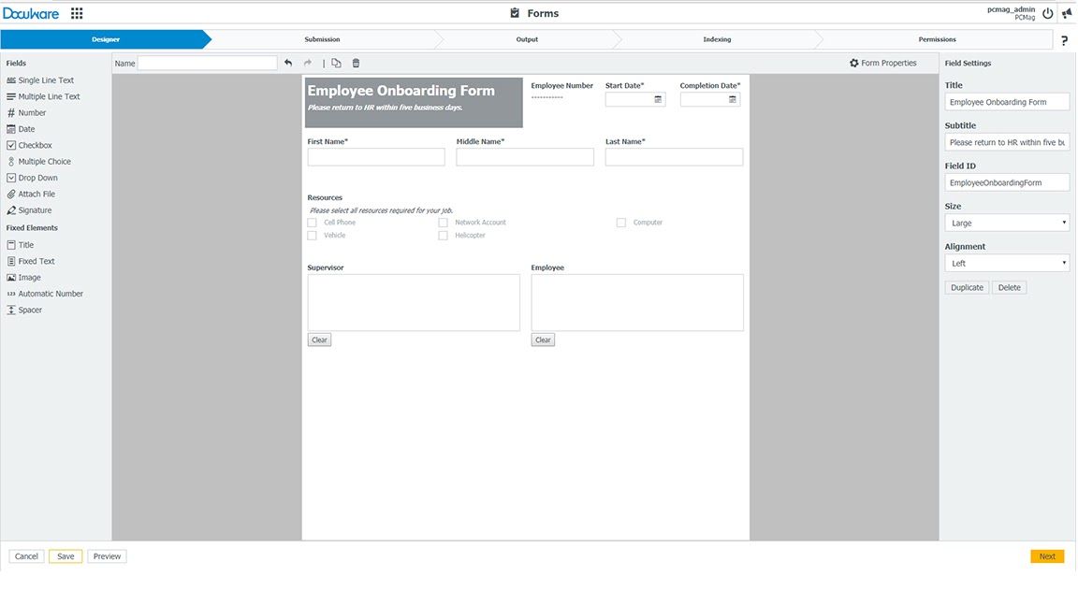This screenshot has width=1078, height=606.
Task: Select the Employee Onboarding Form title block
Action: [x=414, y=102]
